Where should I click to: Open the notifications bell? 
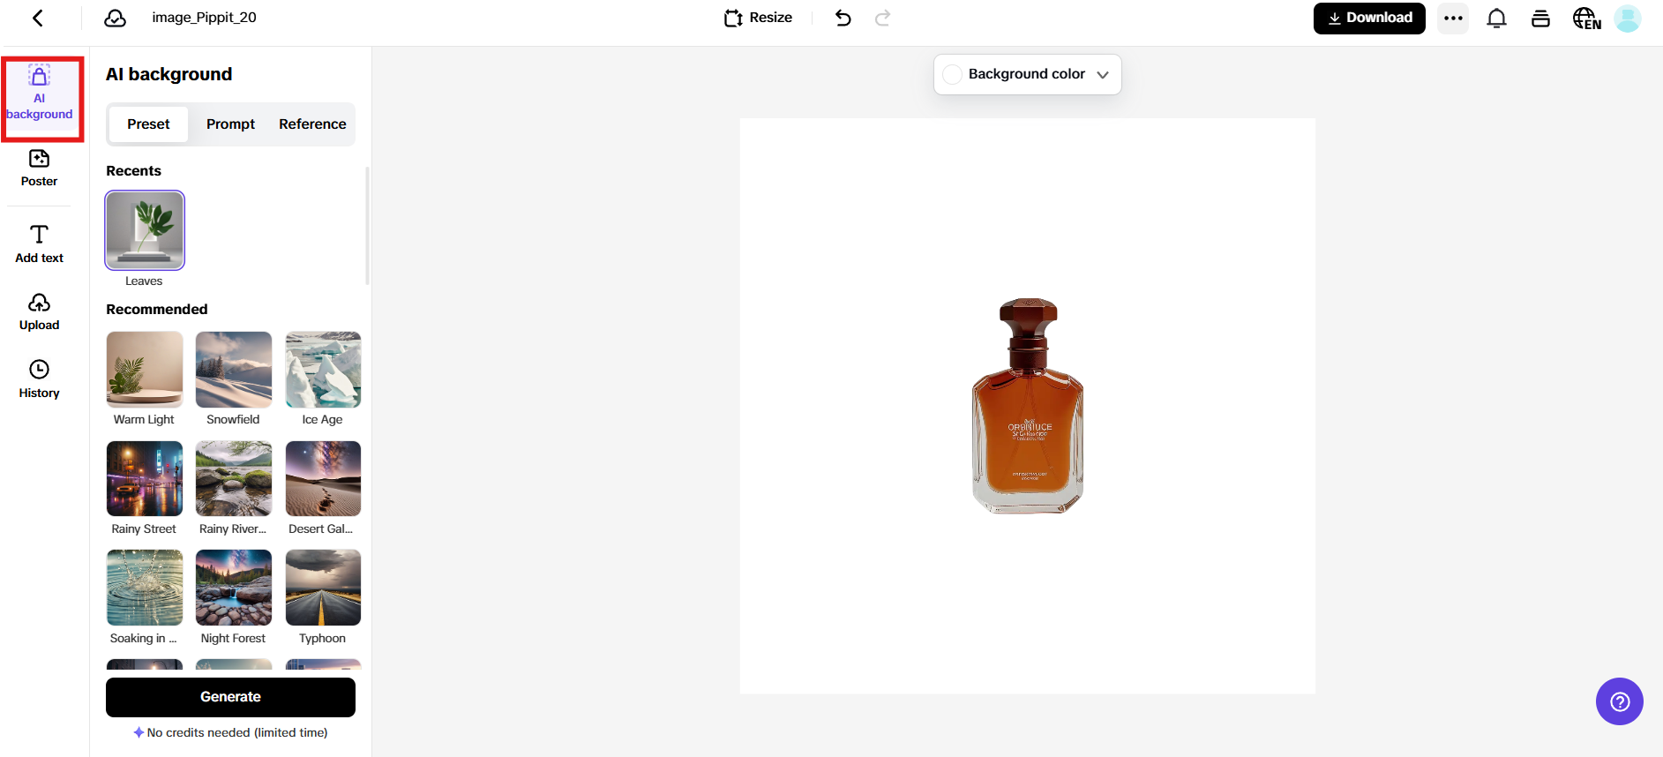1496,18
